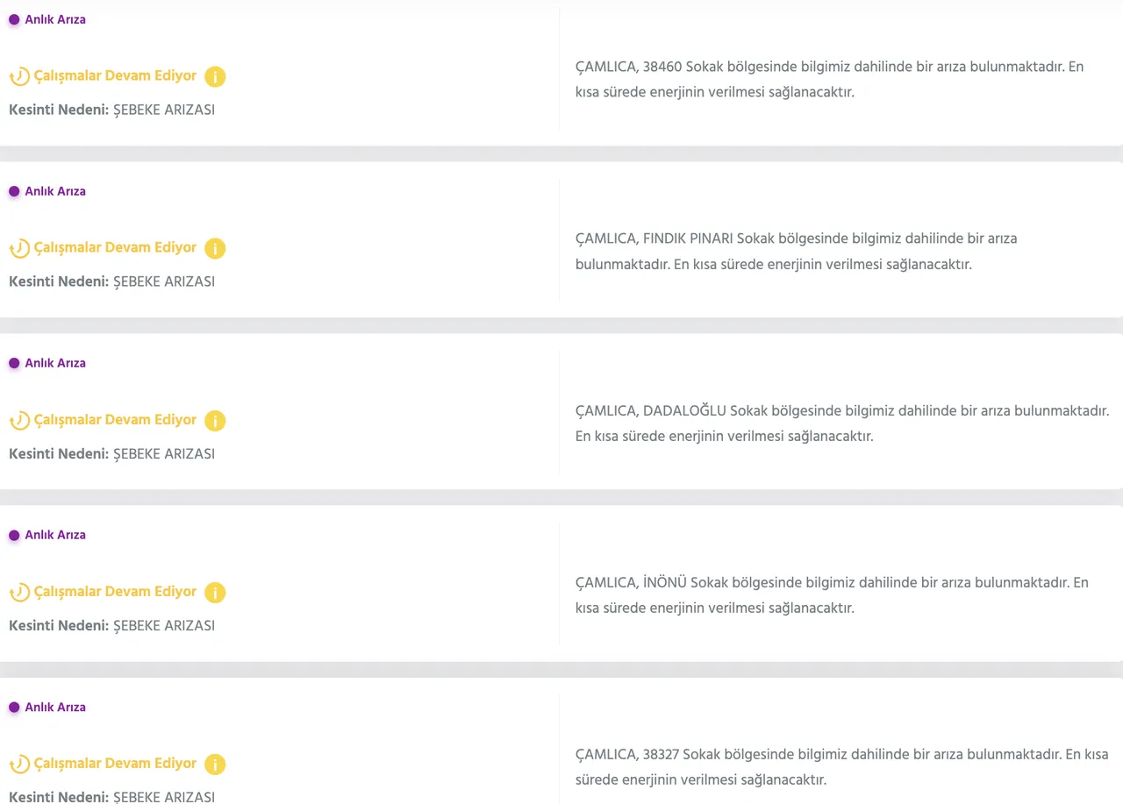Click the ÇAMLICA, İNÖNÜ Sokak outage description
This screenshot has width=1123, height=804.
coord(831,594)
